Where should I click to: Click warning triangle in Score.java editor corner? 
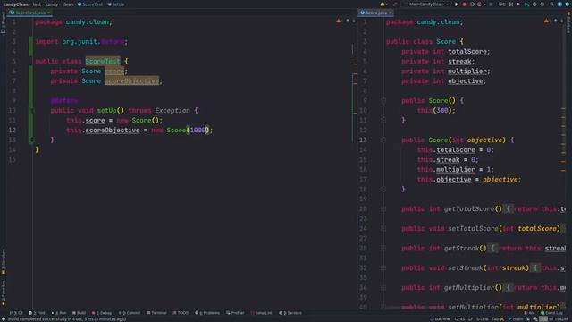click(x=546, y=21)
